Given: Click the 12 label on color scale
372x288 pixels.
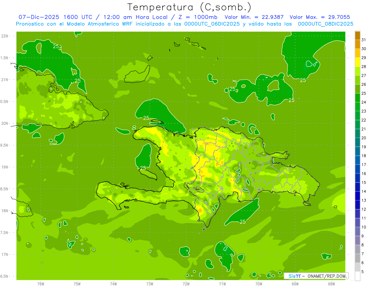Looking at the screenshot, I should tap(364, 209).
